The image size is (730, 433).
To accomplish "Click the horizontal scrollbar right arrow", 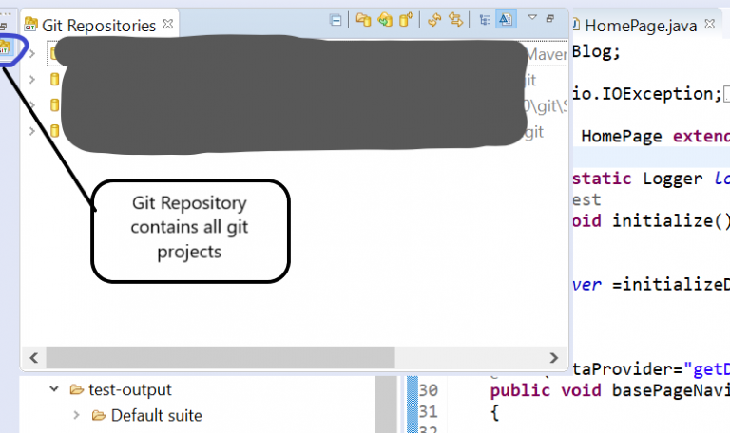I will click(x=553, y=358).
